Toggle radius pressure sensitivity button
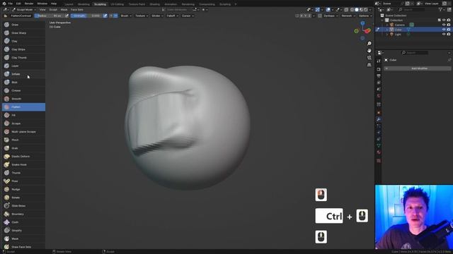Screen dimensions: 453x254 (x=67, y=16)
